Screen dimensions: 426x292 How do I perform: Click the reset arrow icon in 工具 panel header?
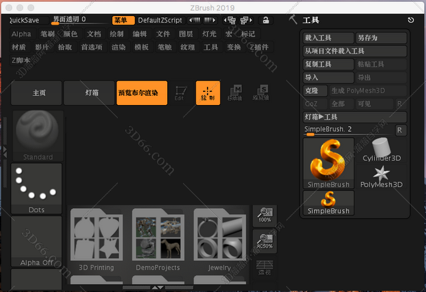coord(411,20)
